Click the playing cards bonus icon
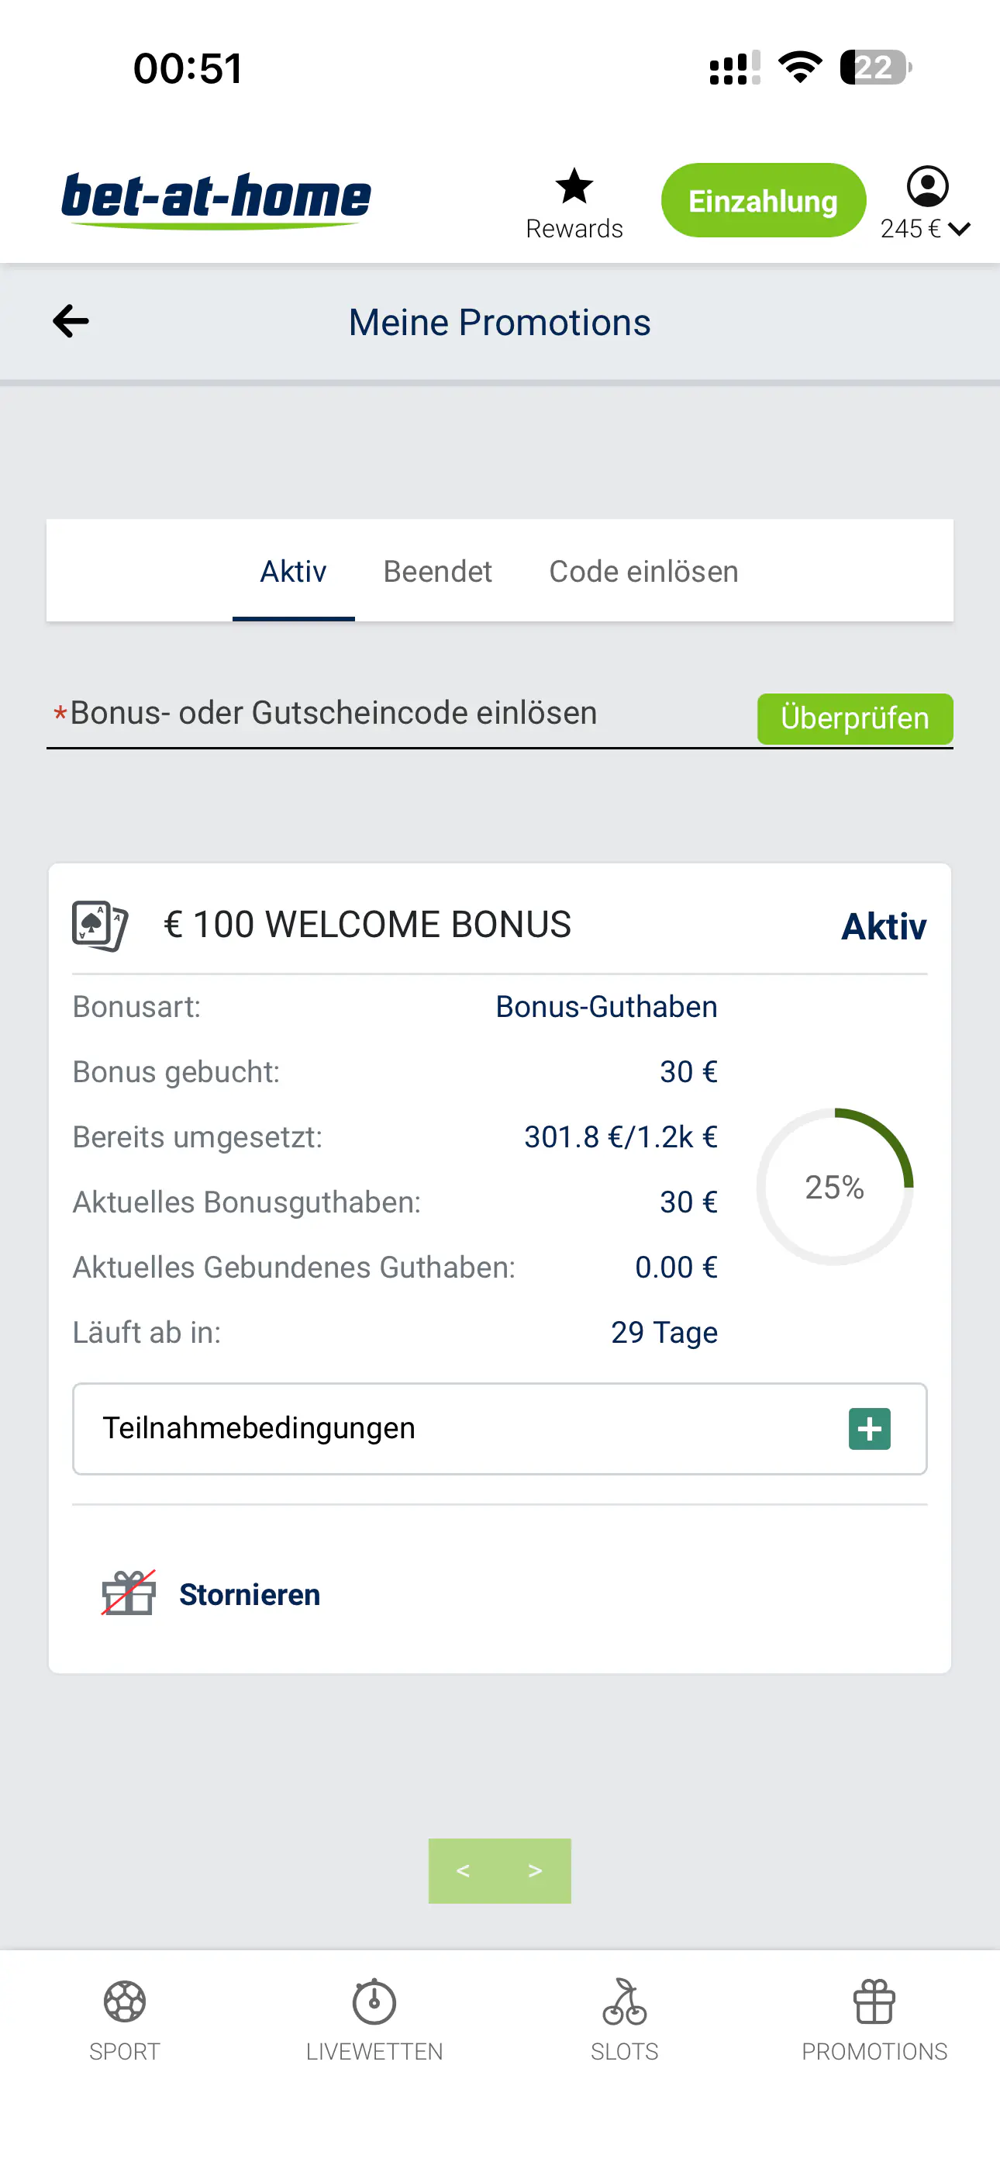Screen dimensions: 1000x2169 point(100,925)
